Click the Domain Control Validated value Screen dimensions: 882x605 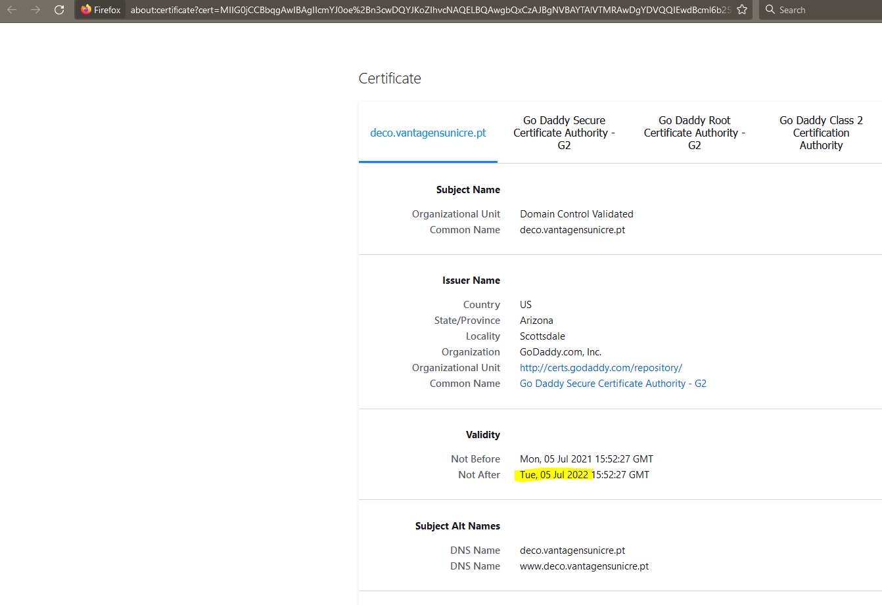point(576,214)
